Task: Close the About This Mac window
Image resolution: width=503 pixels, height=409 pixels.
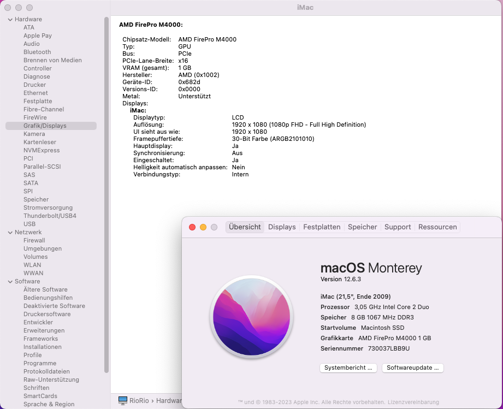Action: (x=192, y=227)
